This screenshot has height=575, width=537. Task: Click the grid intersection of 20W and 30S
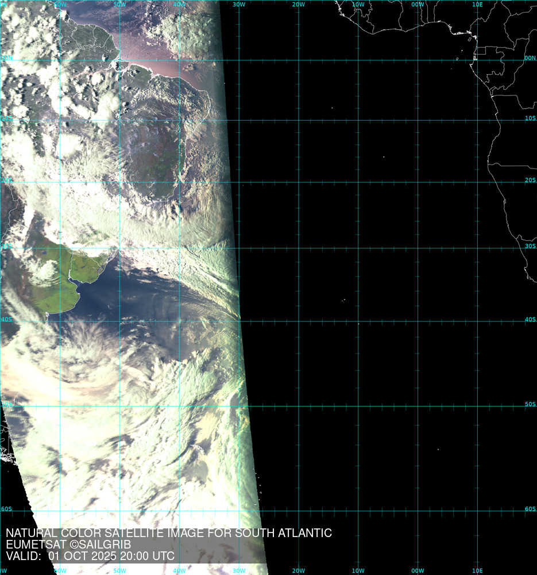tap(299, 248)
